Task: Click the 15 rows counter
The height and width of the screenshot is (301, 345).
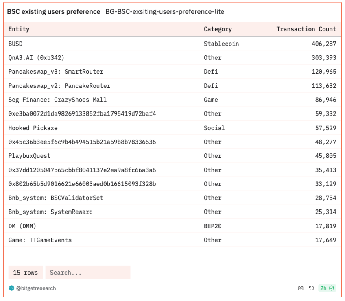Action: [x=25, y=273]
